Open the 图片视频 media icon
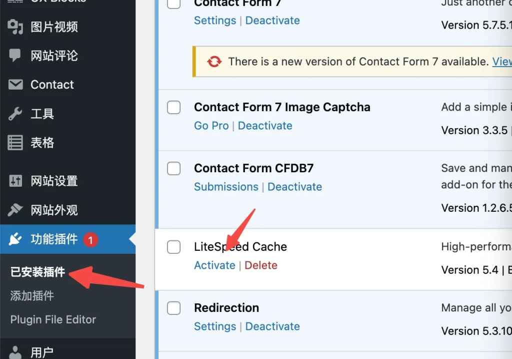Screen dimensions: 512x359 (x=15, y=27)
